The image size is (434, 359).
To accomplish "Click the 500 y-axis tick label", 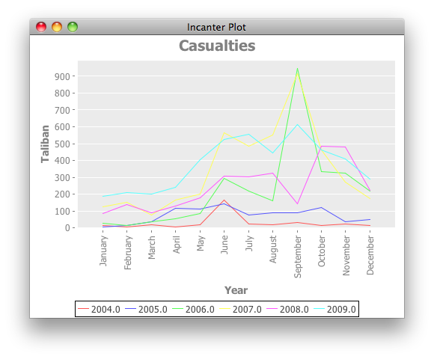I will 62,144.
